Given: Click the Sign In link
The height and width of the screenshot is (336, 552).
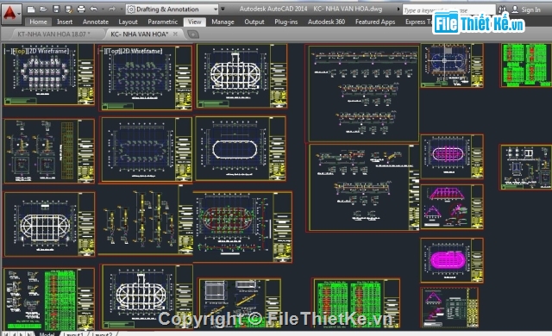Looking at the screenshot, I should pyautogui.click(x=530, y=9).
